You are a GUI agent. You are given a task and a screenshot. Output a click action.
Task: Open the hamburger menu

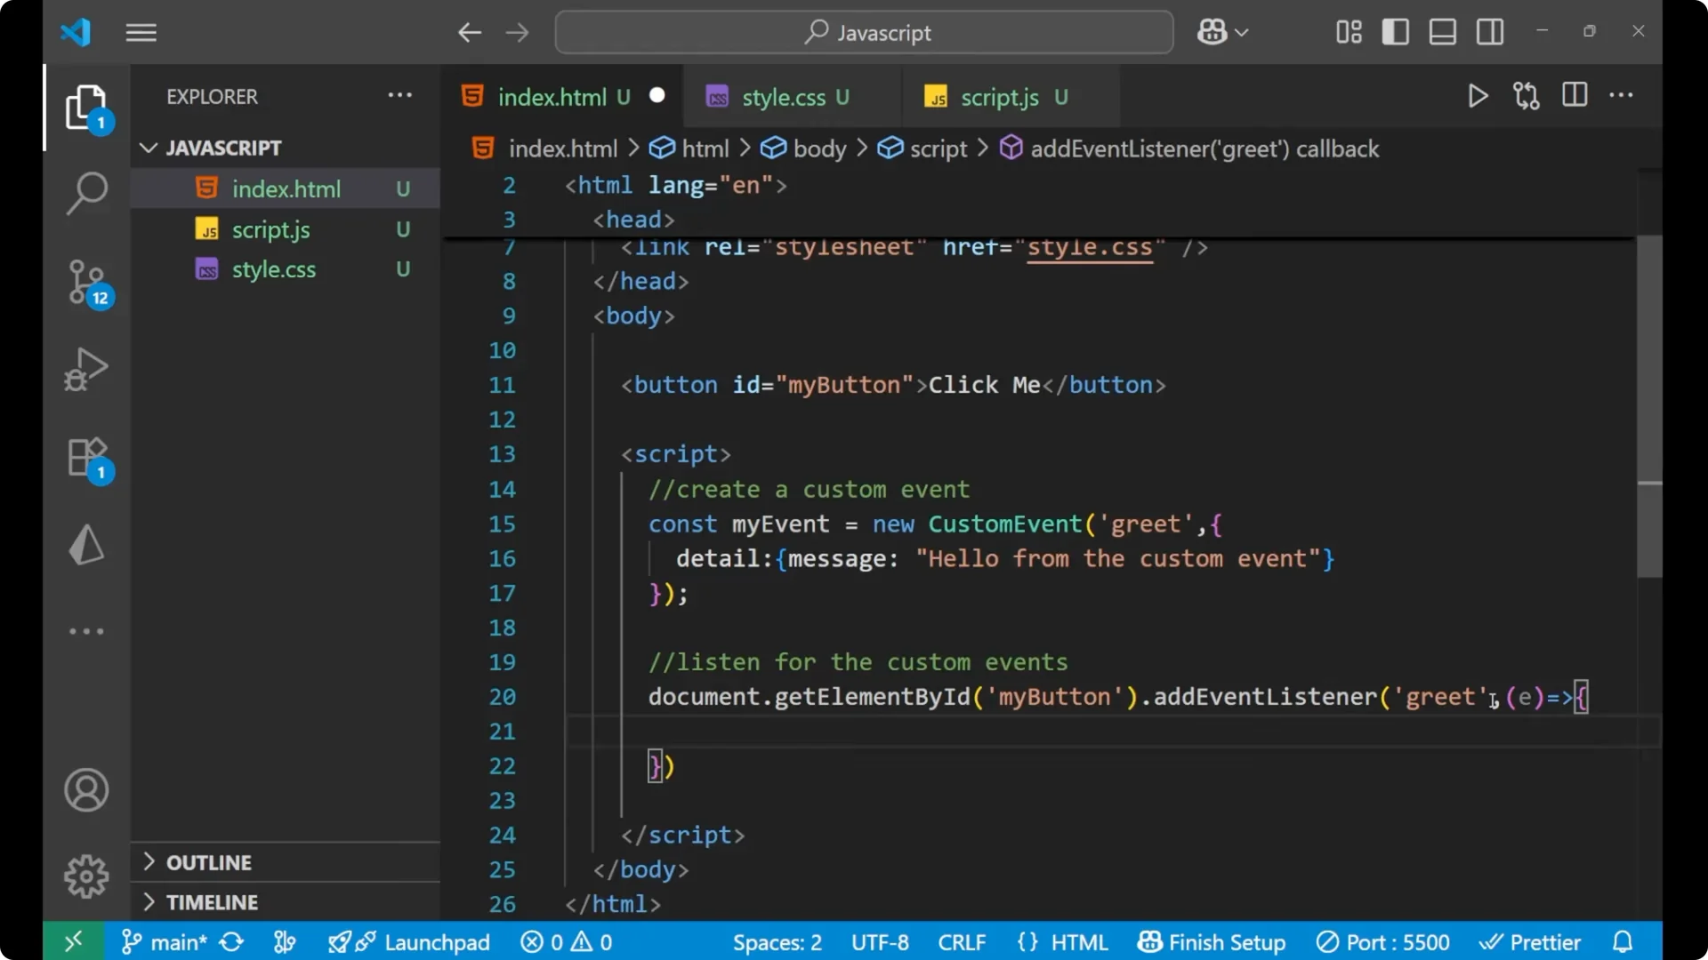(141, 32)
